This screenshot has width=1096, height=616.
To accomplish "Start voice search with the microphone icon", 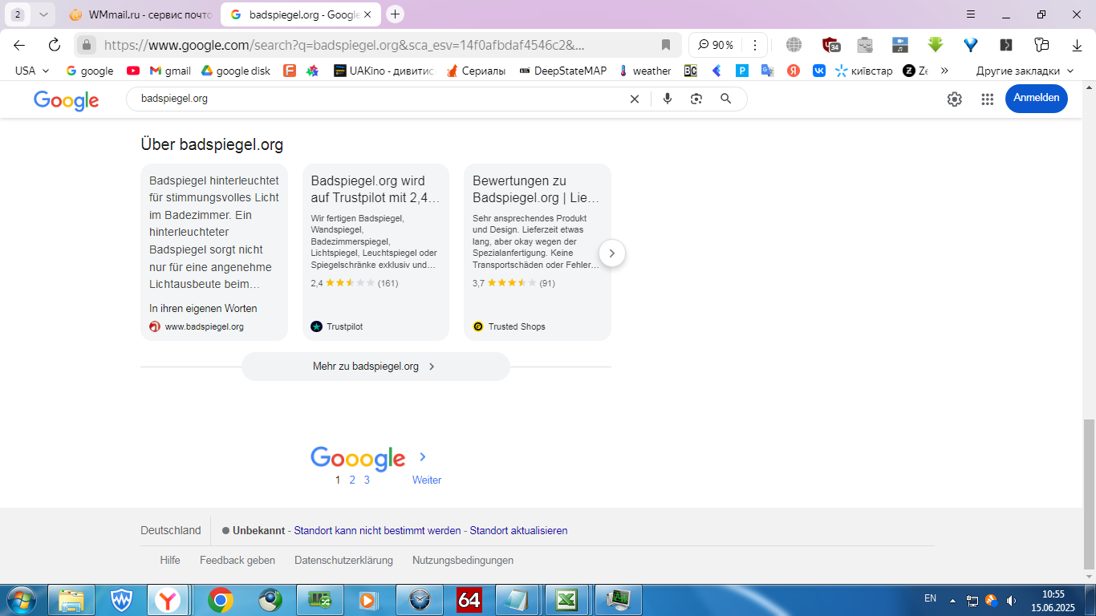I will click(x=667, y=99).
